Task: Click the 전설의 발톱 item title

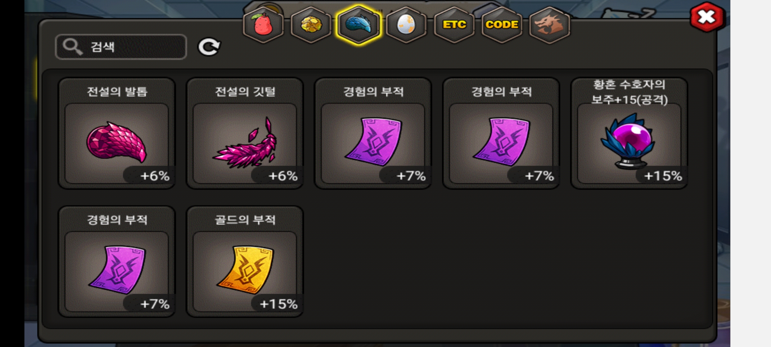Action: [117, 92]
